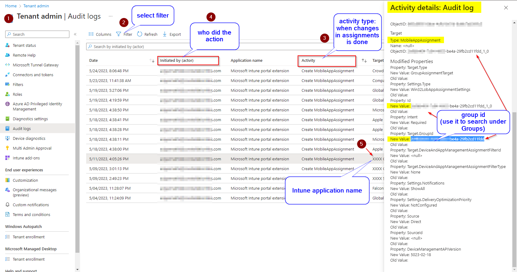Open the Columns selector icon
517x272 pixels.
click(91, 34)
